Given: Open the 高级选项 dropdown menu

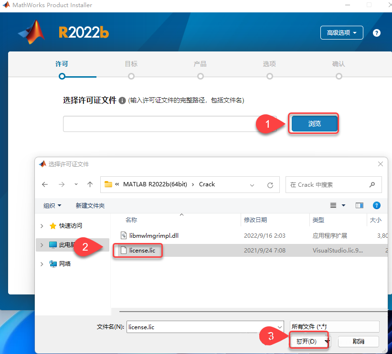Looking at the screenshot, I should coord(341,32).
